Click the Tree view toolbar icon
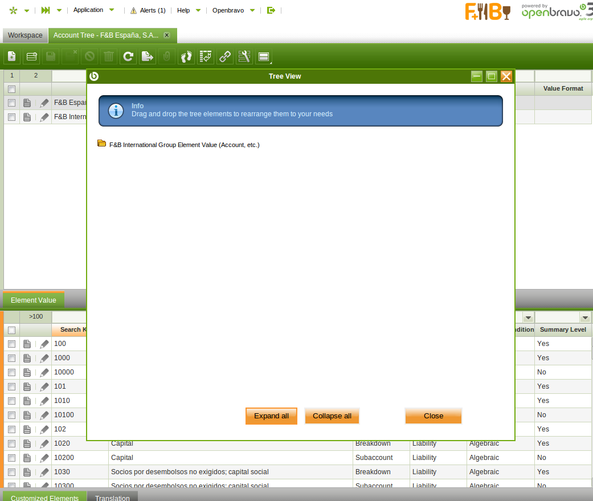The height and width of the screenshot is (501, 593). (x=206, y=57)
